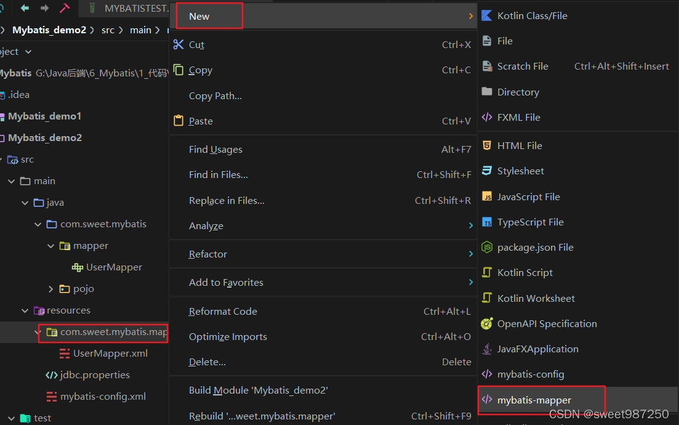Image resolution: width=679 pixels, height=425 pixels.
Task: Click the OpenAPI Specification icon
Action: tap(487, 323)
